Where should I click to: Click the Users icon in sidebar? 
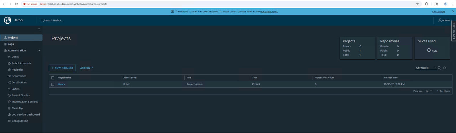[9, 57]
